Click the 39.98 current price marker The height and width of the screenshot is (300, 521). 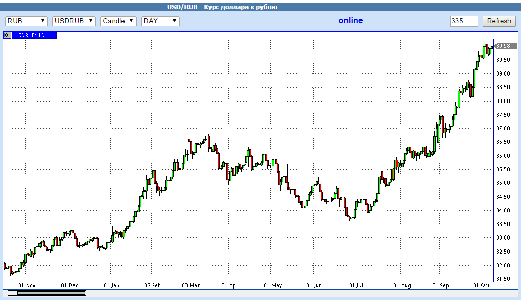pyautogui.click(x=505, y=46)
